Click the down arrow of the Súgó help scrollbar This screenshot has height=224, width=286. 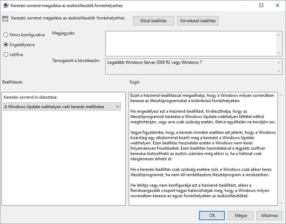281,203
